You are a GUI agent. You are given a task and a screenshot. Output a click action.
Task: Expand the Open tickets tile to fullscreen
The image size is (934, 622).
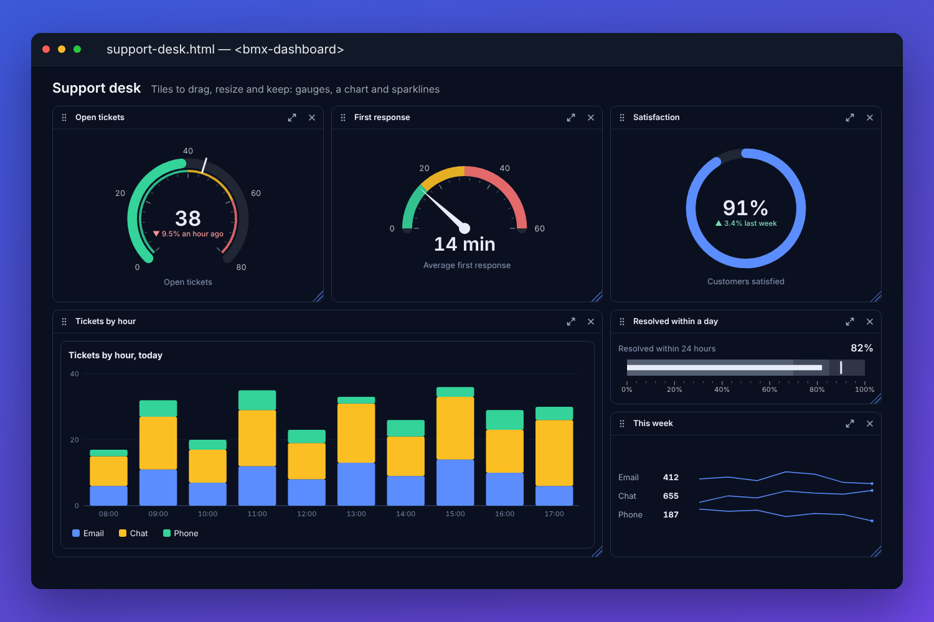(x=292, y=118)
